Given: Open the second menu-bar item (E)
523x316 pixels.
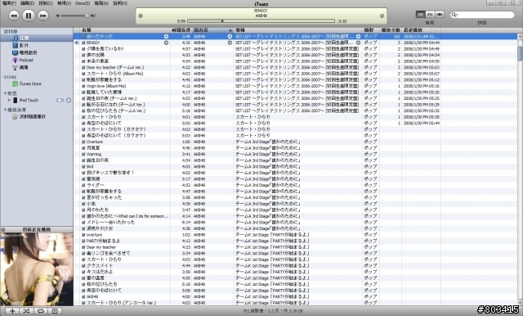Looking at the screenshot, I should [x=27, y=3].
